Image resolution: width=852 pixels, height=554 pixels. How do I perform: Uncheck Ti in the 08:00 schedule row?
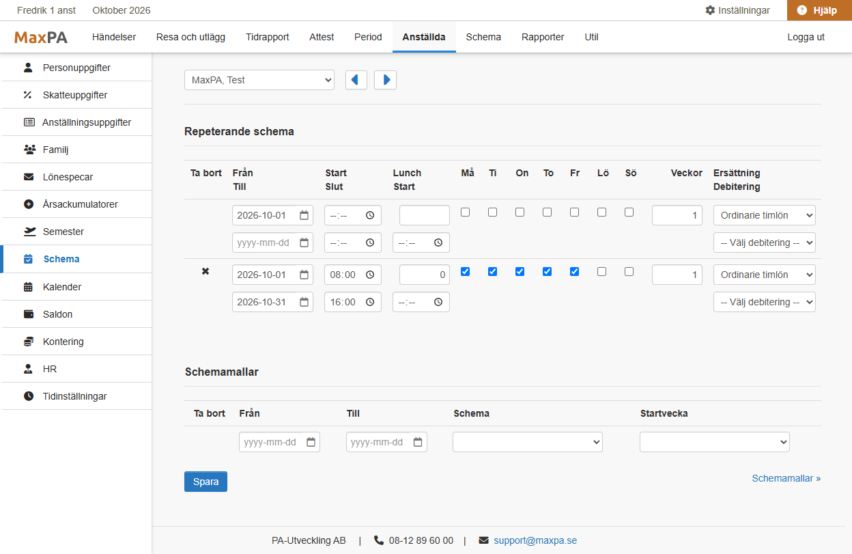pyautogui.click(x=493, y=272)
